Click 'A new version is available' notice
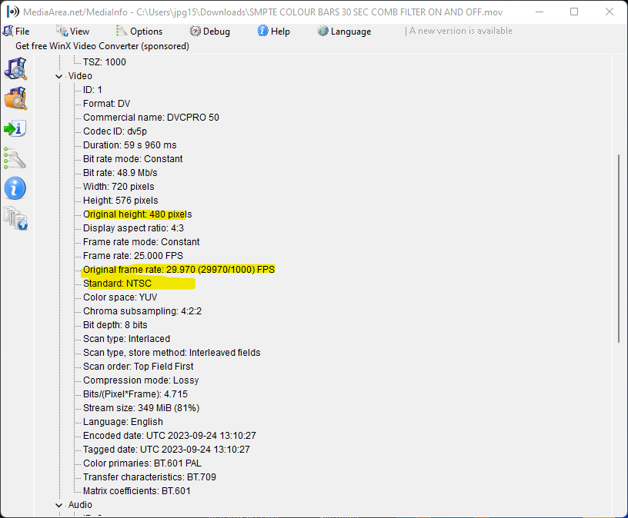628x518 pixels. (460, 31)
